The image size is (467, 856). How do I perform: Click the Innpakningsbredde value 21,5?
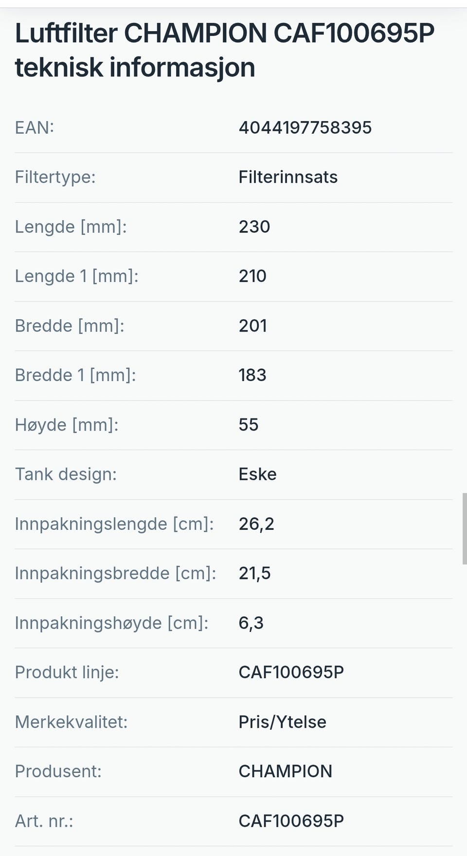click(x=254, y=574)
